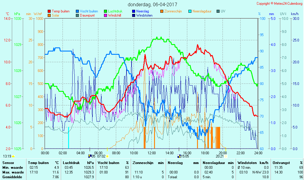
Task: Click the magenta Windchill legend square
Action: 105,15
